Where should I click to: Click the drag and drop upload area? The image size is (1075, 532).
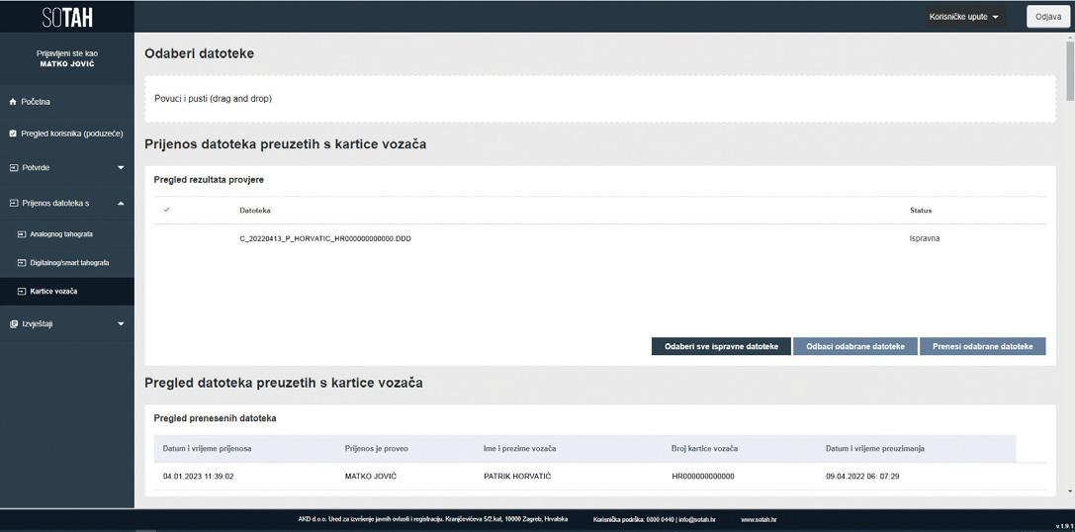tap(600, 99)
